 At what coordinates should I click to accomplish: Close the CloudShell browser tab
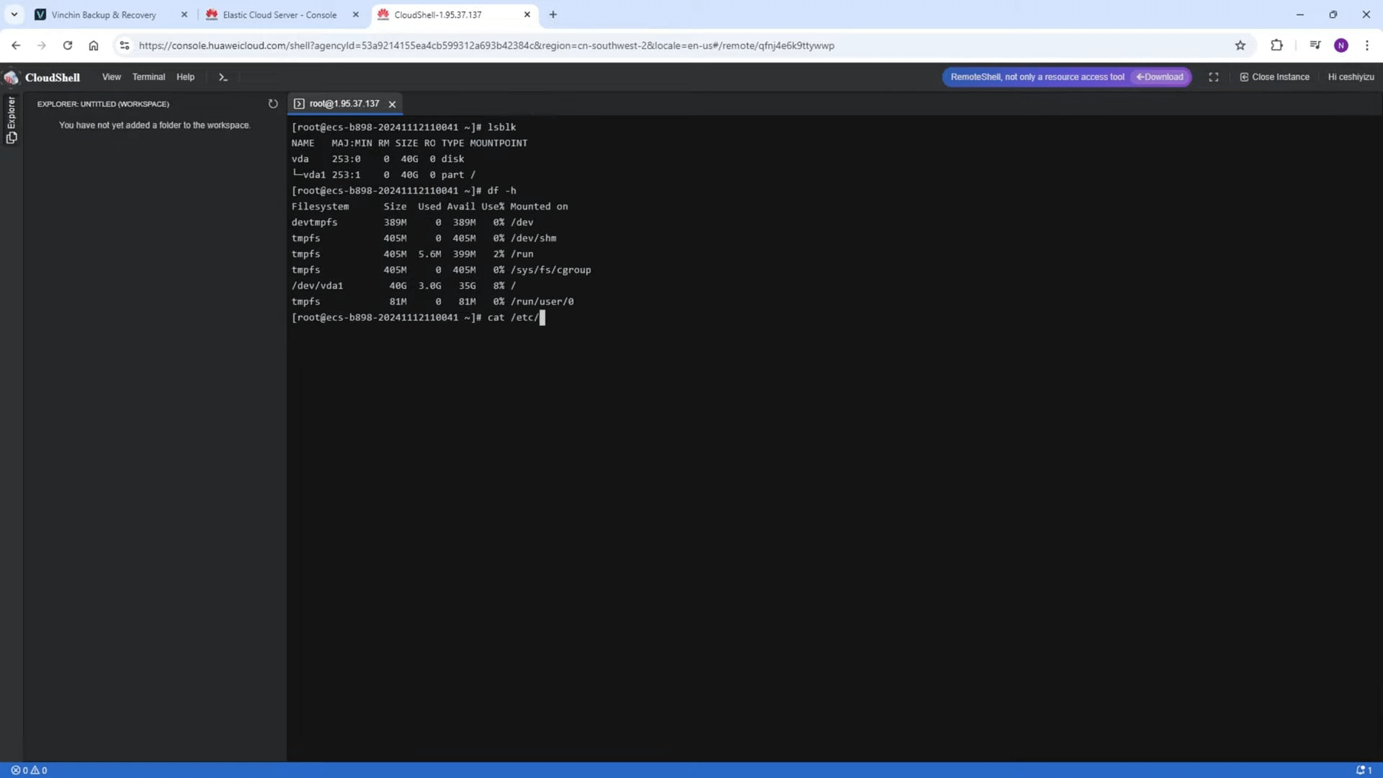[x=527, y=14]
